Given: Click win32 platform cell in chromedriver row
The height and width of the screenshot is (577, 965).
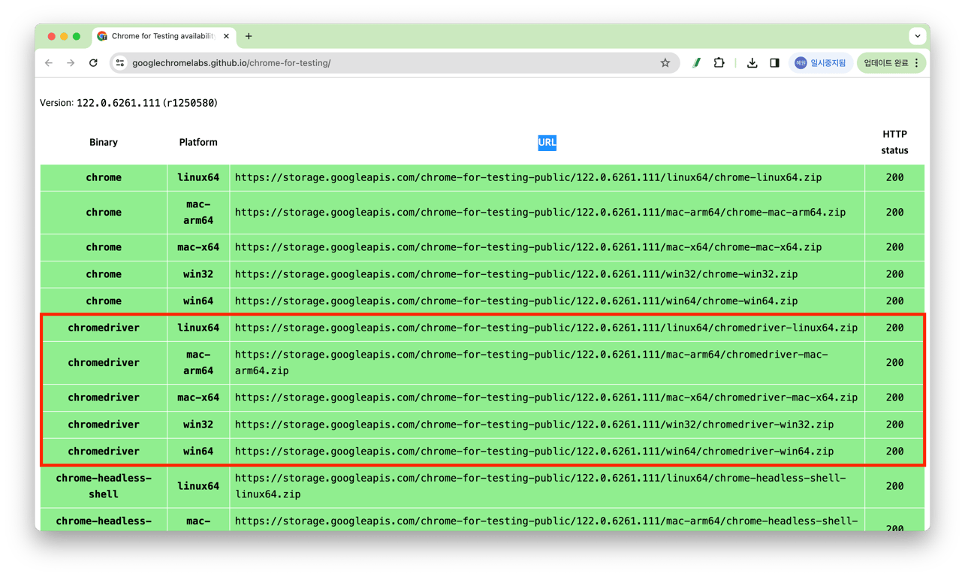Looking at the screenshot, I should (198, 424).
